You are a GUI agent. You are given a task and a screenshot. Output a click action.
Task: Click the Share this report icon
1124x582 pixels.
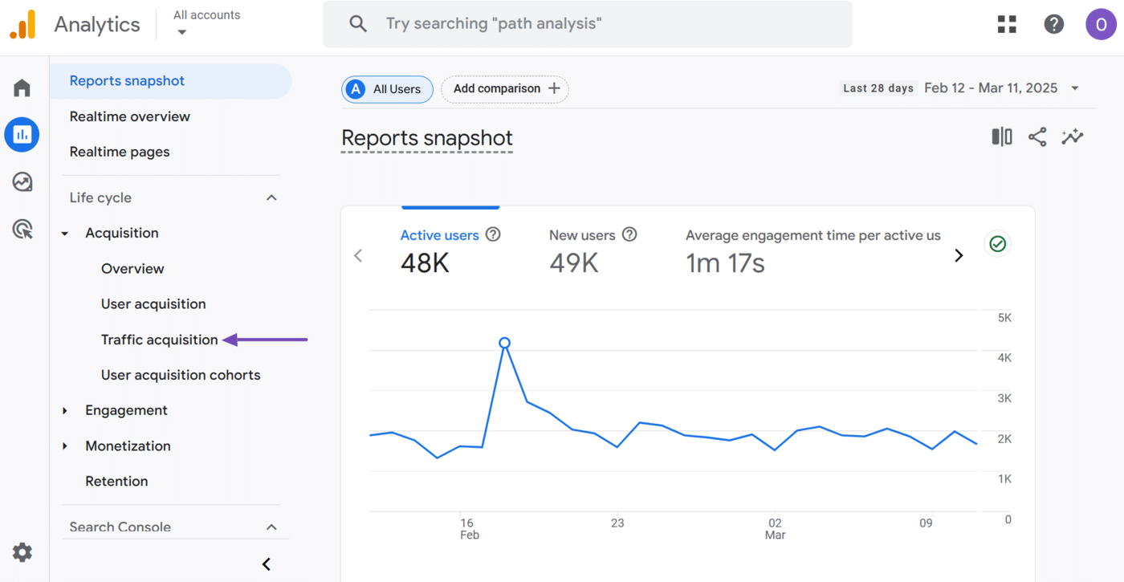(1037, 137)
